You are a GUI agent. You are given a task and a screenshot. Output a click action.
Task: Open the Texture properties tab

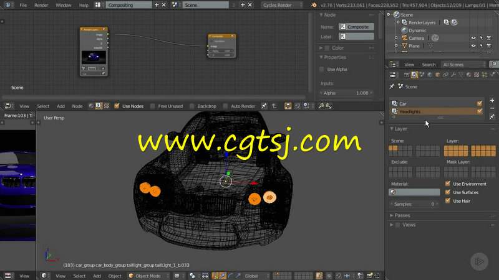[x=477, y=75]
